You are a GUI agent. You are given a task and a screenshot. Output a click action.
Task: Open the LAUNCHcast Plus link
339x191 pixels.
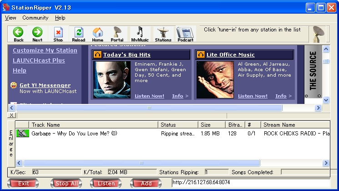coord(39,61)
